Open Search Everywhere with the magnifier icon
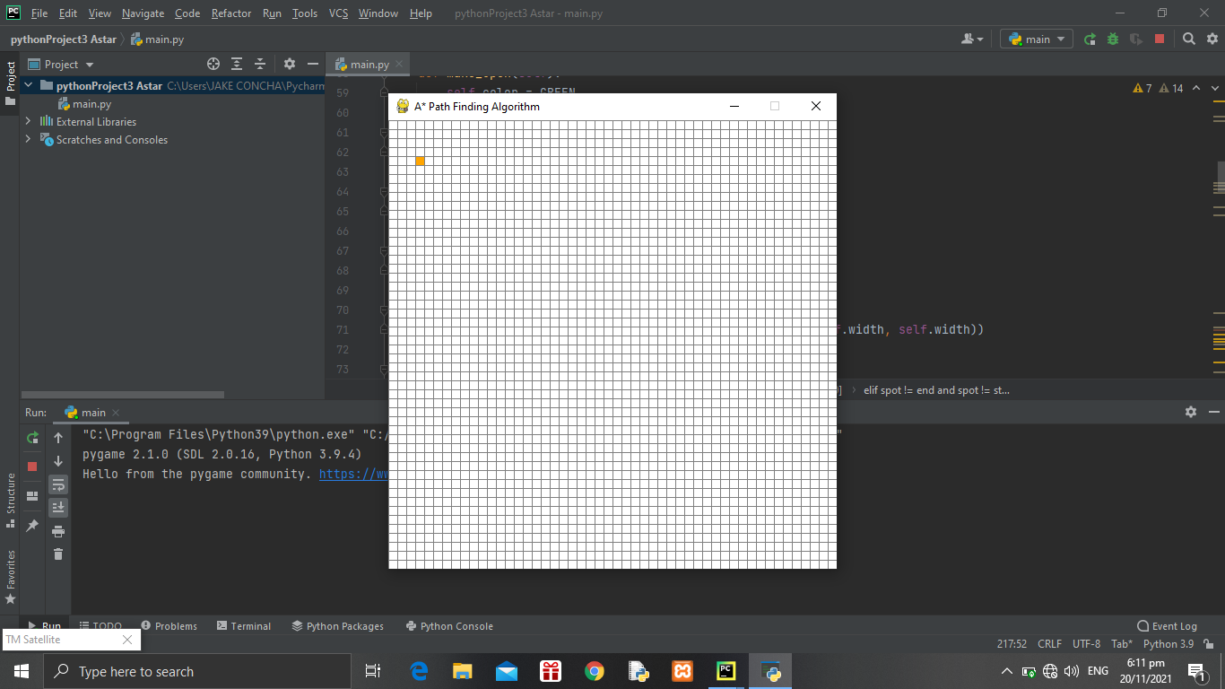This screenshot has height=689, width=1225. pos(1188,39)
